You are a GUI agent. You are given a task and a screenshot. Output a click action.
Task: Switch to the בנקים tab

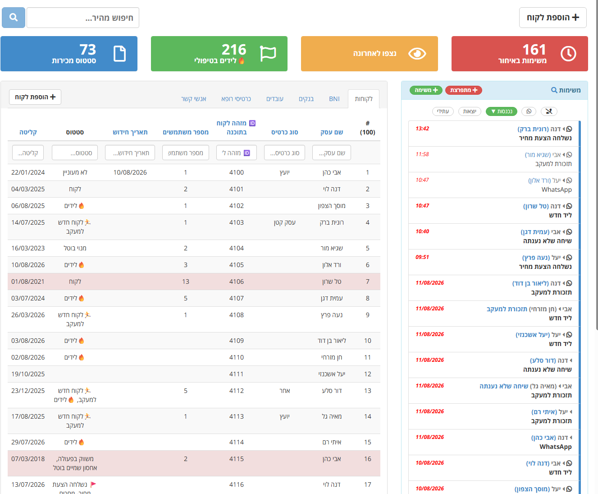pyautogui.click(x=306, y=99)
